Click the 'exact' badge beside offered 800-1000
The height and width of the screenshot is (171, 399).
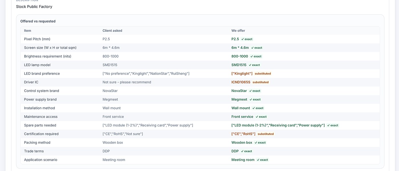(x=256, y=56)
